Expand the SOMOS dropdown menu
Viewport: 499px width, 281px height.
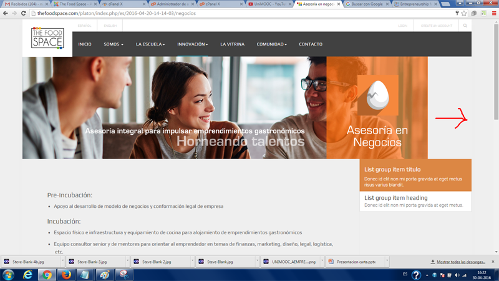tap(114, 44)
